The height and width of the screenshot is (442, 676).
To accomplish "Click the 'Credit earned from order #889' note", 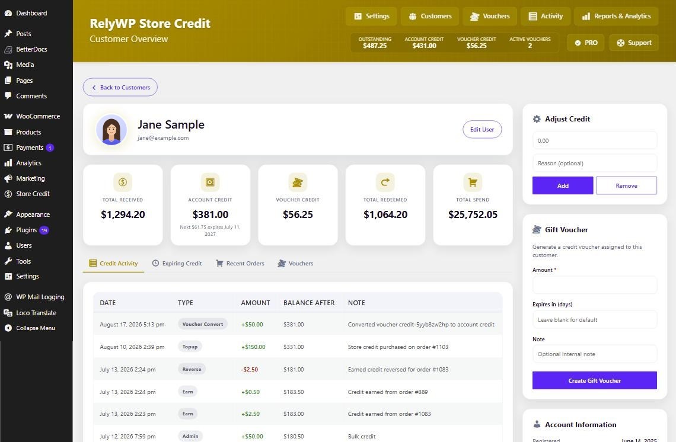I will coord(388,392).
